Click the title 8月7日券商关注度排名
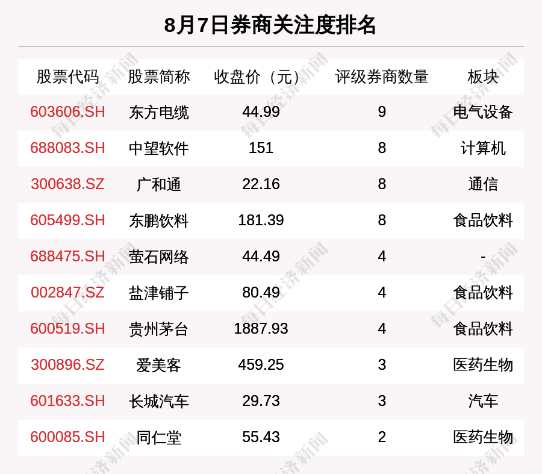 pos(270,25)
